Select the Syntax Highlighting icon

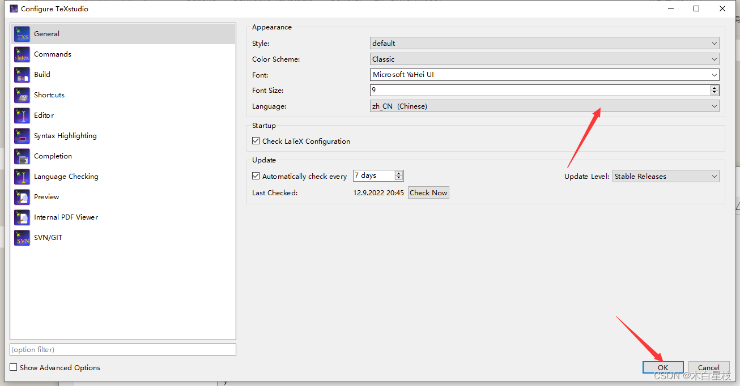tap(22, 136)
